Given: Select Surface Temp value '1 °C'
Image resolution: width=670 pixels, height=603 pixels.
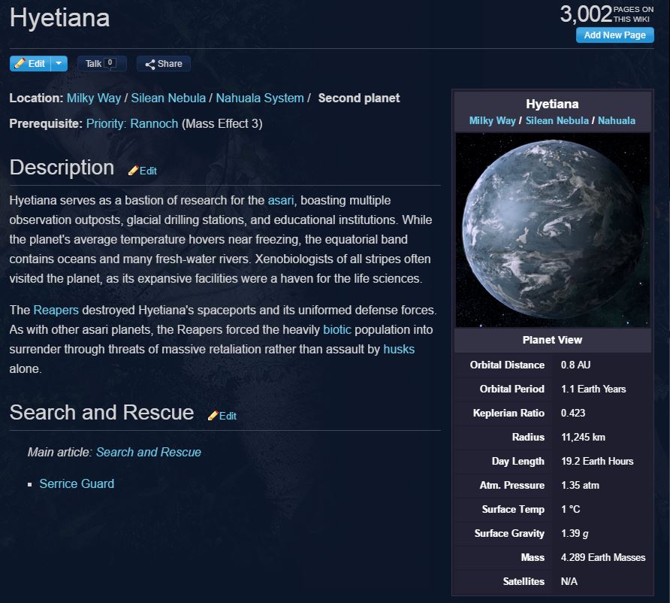Looking at the screenshot, I should (570, 509).
